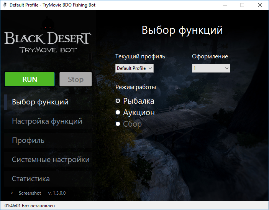This screenshot has width=269, height=210.
Task: Switch to Статистика menu item
Action: point(48,179)
